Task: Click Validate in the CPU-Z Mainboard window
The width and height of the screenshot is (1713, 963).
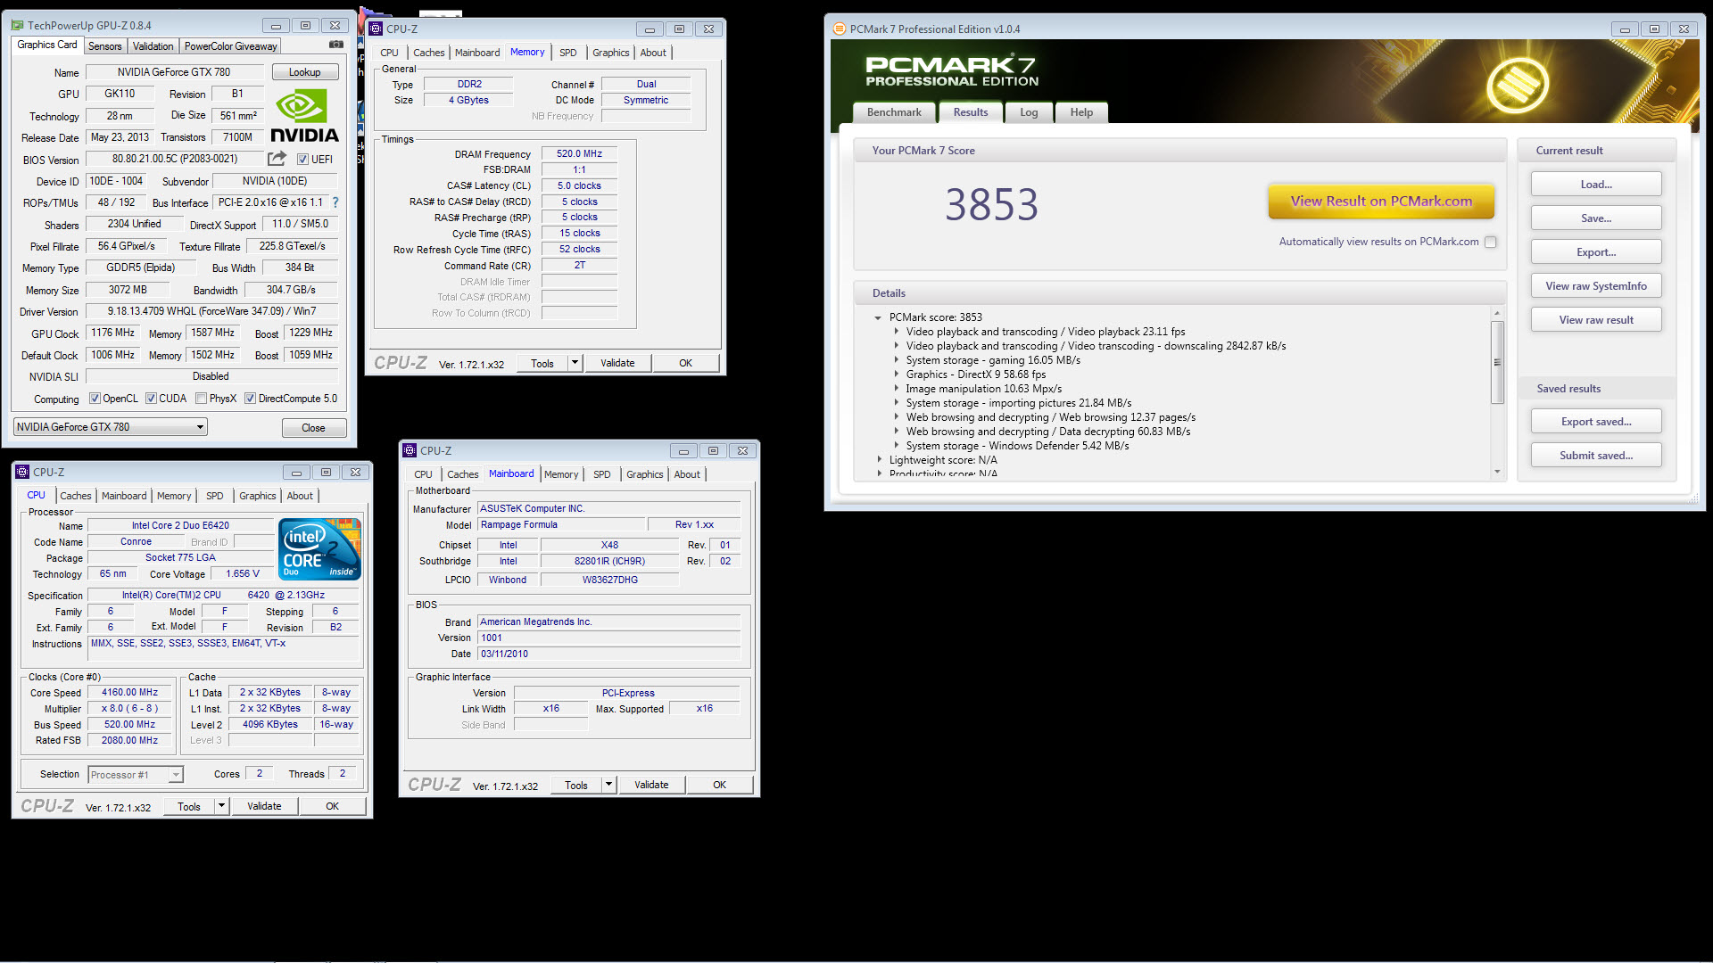Action: click(651, 785)
